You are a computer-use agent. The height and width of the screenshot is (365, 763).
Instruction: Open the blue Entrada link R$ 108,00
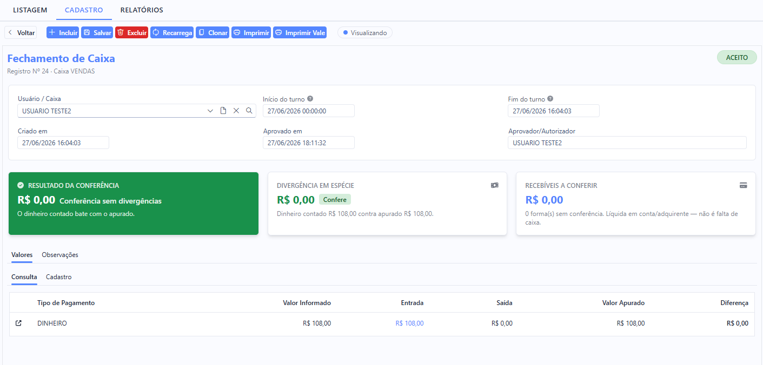point(409,323)
